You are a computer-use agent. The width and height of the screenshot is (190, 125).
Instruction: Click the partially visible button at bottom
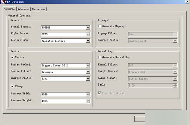(140, 119)
